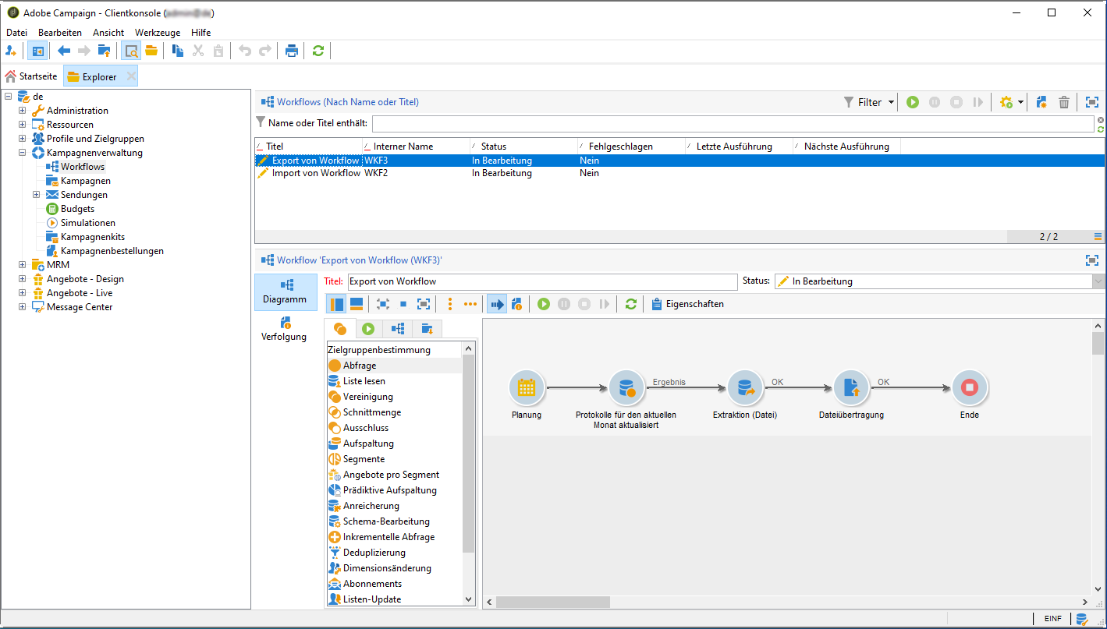Create a new workflow with the new icon
This screenshot has height=629, width=1107.
(x=1041, y=102)
